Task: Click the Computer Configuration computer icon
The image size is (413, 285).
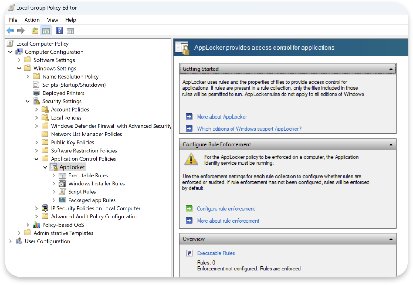Action: pyautogui.click(x=19, y=52)
